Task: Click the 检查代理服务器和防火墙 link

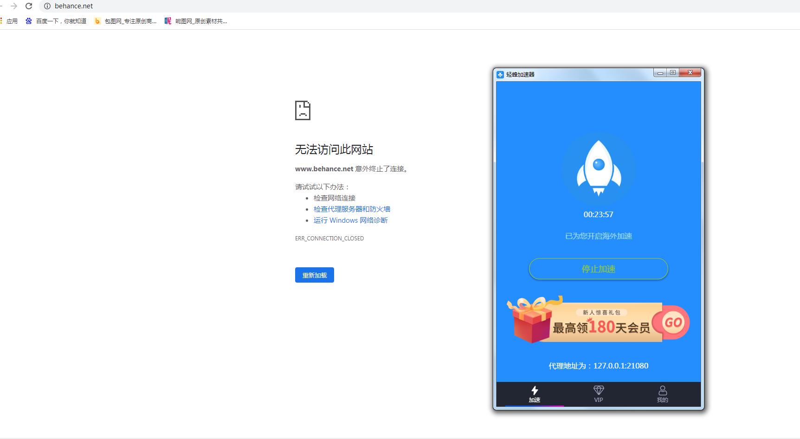Action: (352, 209)
